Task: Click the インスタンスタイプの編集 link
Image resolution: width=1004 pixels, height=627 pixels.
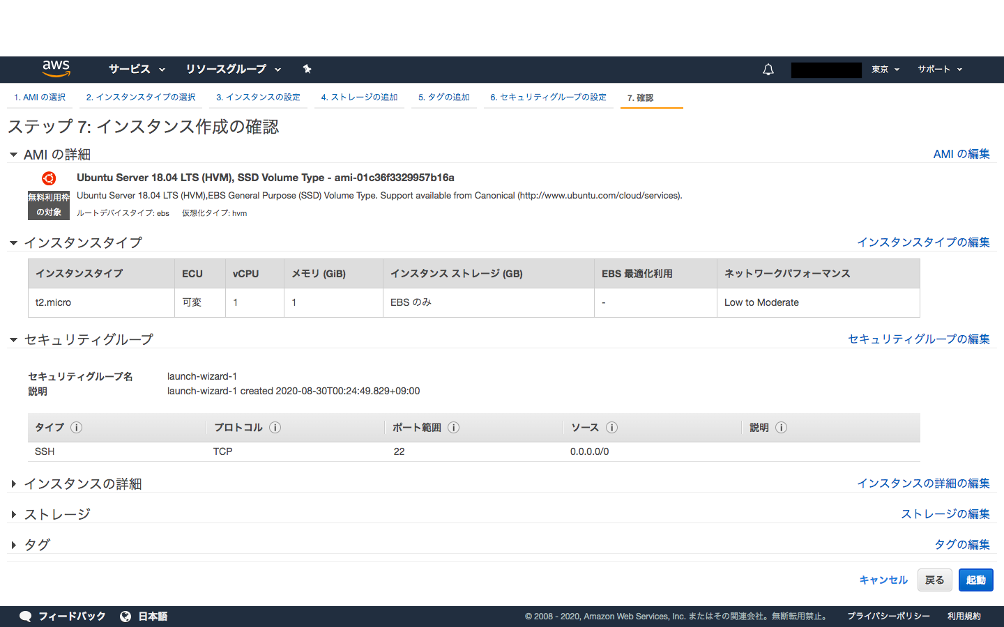Action: pos(923,242)
